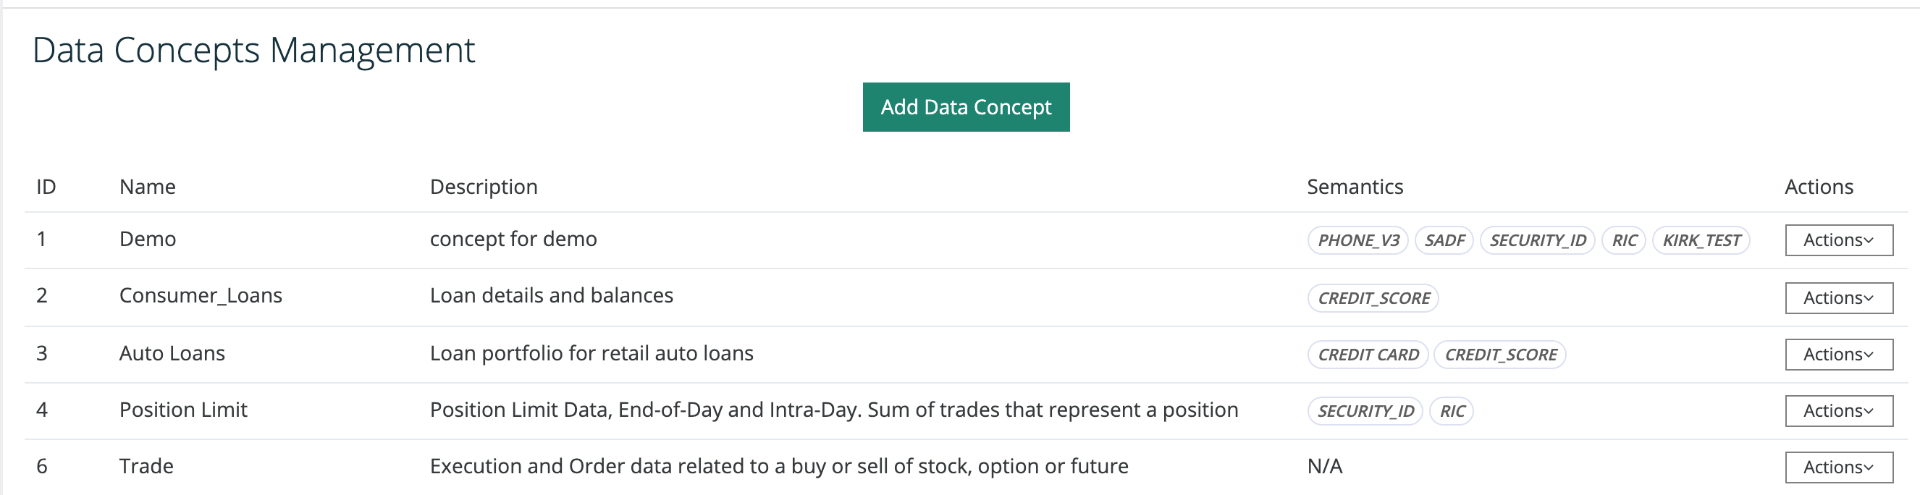1920x495 pixels.
Task: Click CREDIT_SCORE tag in Consumer_Loans row
Action: [x=1373, y=298]
